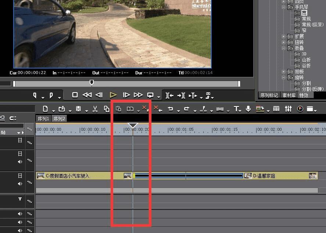
Task: Mute audio of track containing C-度假酒店 clip
Action: pyautogui.click(x=20, y=184)
